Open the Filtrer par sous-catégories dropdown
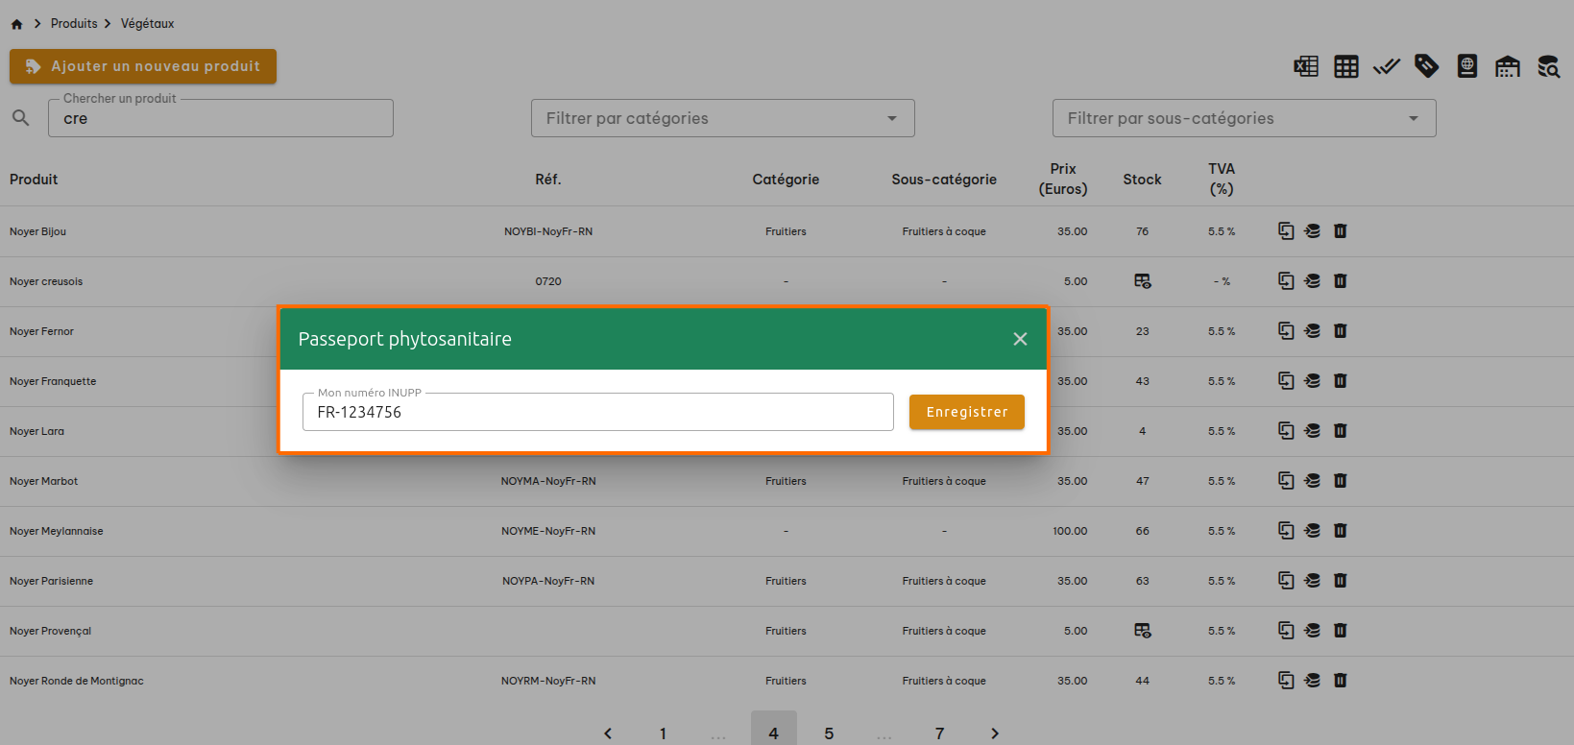1574x745 pixels. (1244, 118)
